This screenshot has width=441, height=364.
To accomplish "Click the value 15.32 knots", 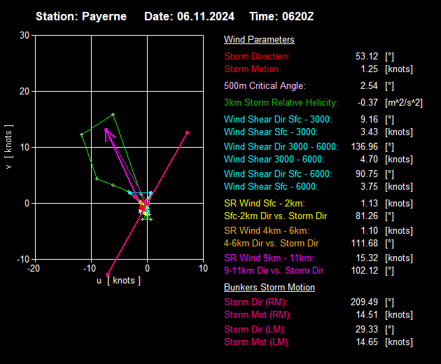I will click(367, 258).
